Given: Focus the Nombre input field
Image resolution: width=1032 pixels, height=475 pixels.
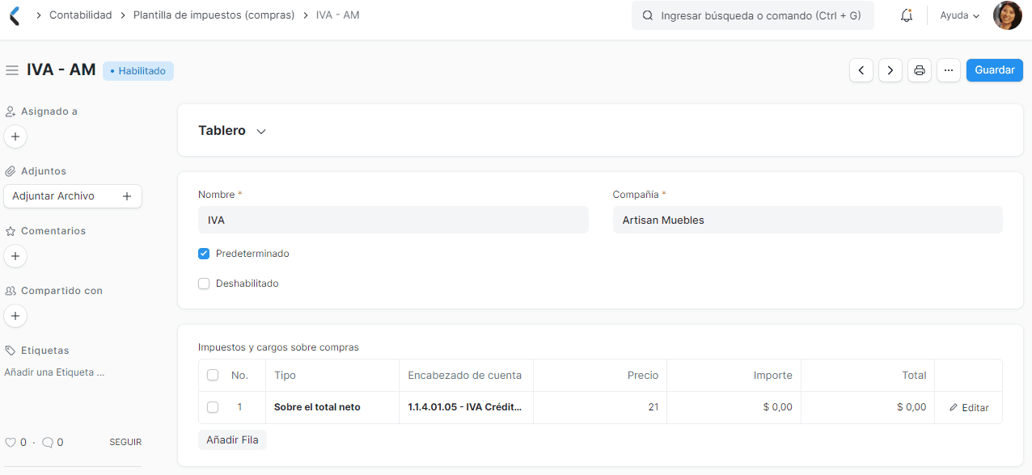Looking at the screenshot, I should [x=393, y=220].
